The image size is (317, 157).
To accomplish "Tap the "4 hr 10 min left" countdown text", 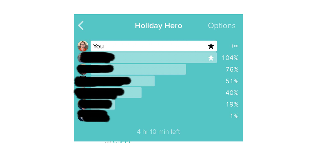I will (x=159, y=132).
